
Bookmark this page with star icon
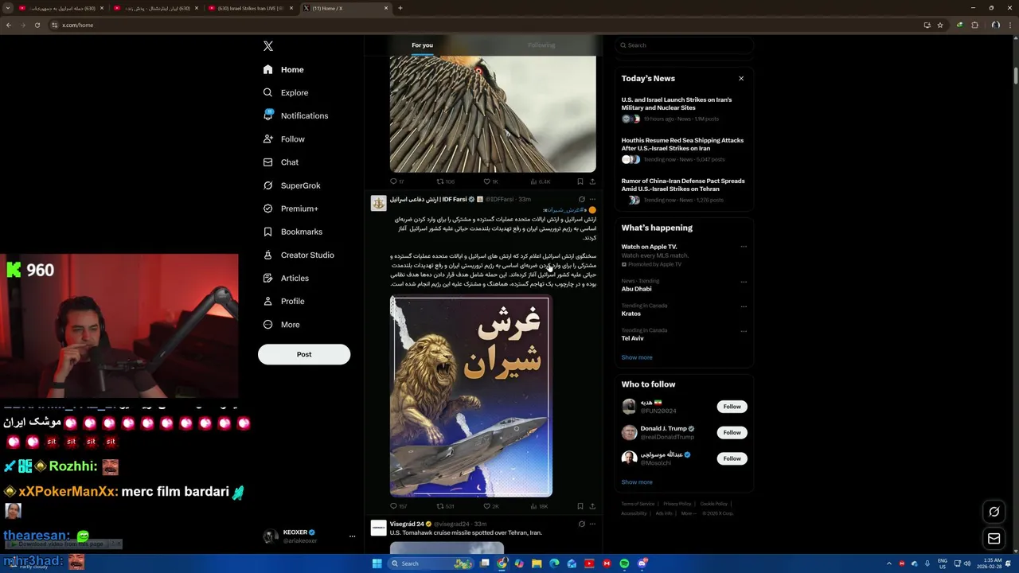point(940,25)
